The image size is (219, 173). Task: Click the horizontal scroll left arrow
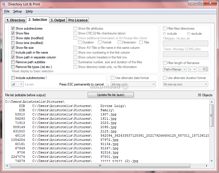click(7, 166)
